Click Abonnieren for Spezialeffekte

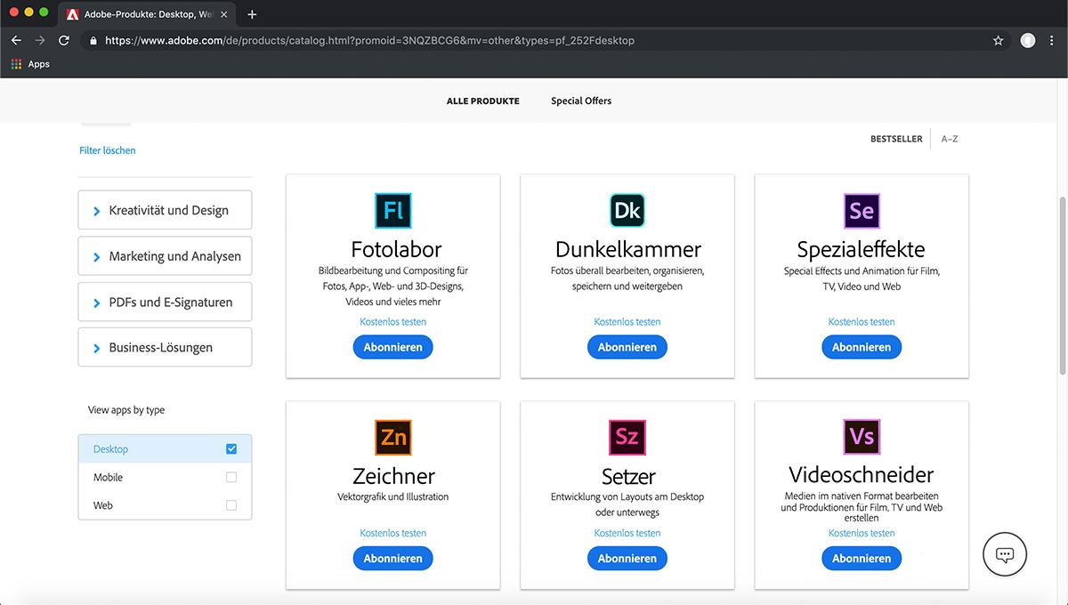pos(862,347)
